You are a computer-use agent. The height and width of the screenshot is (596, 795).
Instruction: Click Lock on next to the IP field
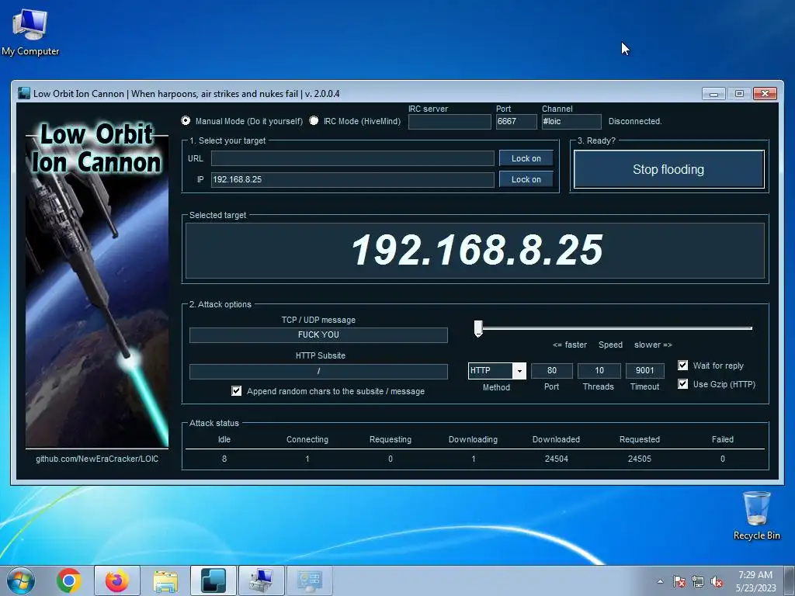pos(526,179)
